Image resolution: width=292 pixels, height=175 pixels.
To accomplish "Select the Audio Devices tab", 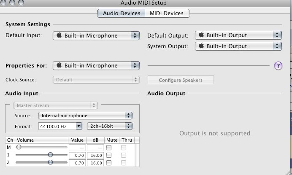I will [122, 13].
